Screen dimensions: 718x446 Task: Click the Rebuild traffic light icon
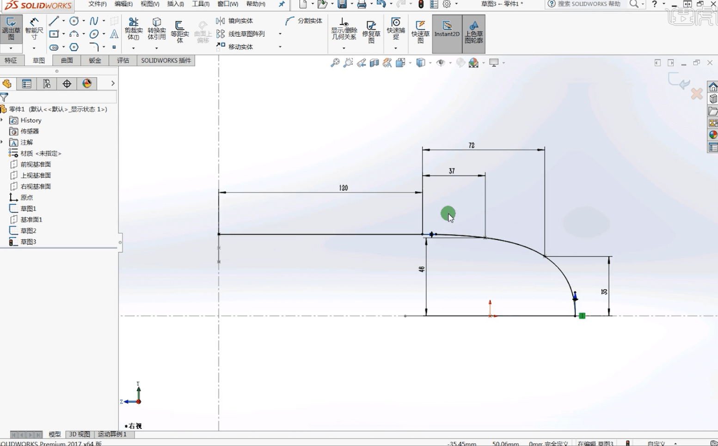pos(421,4)
